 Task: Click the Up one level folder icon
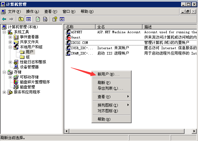coord(21,19)
